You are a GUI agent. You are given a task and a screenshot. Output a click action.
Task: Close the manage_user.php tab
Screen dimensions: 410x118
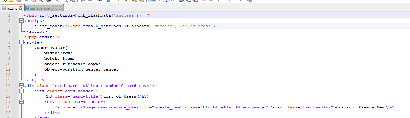61,8
